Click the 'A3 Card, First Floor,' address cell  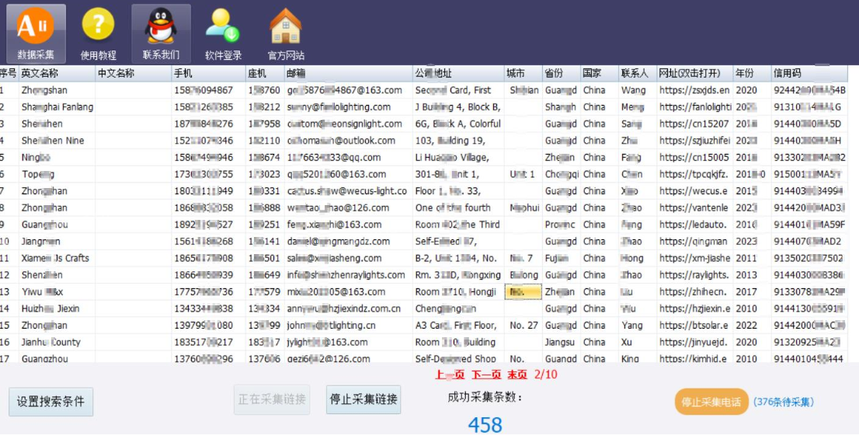click(x=458, y=325)
